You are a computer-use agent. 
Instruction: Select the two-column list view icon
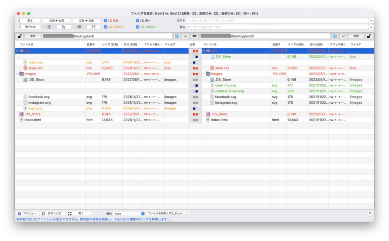(93, 27)
